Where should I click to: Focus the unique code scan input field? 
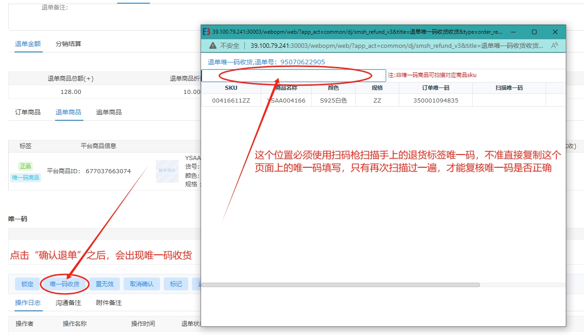click(x=294, y=76)
